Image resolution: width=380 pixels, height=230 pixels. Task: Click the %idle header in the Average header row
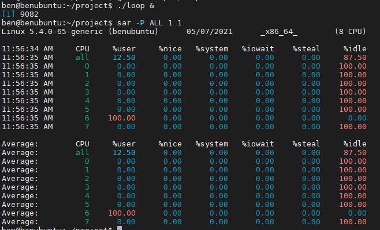coord(355,144)
